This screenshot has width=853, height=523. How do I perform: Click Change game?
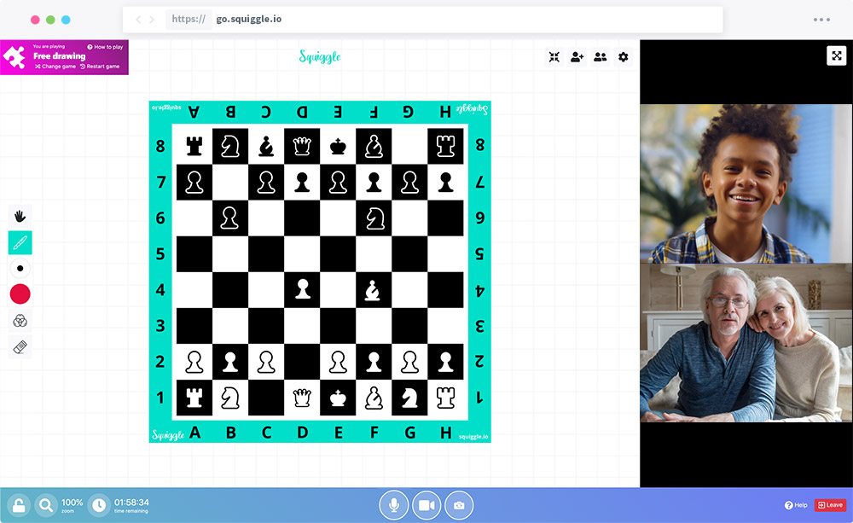(55, 67)
